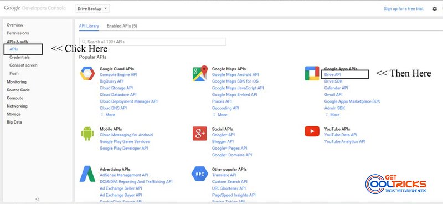Open Overview in the sidebar

tap(15, 25)
